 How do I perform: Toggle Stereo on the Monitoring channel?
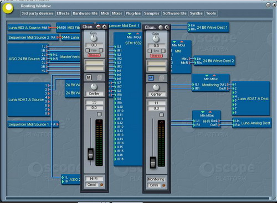pos(156,56)
